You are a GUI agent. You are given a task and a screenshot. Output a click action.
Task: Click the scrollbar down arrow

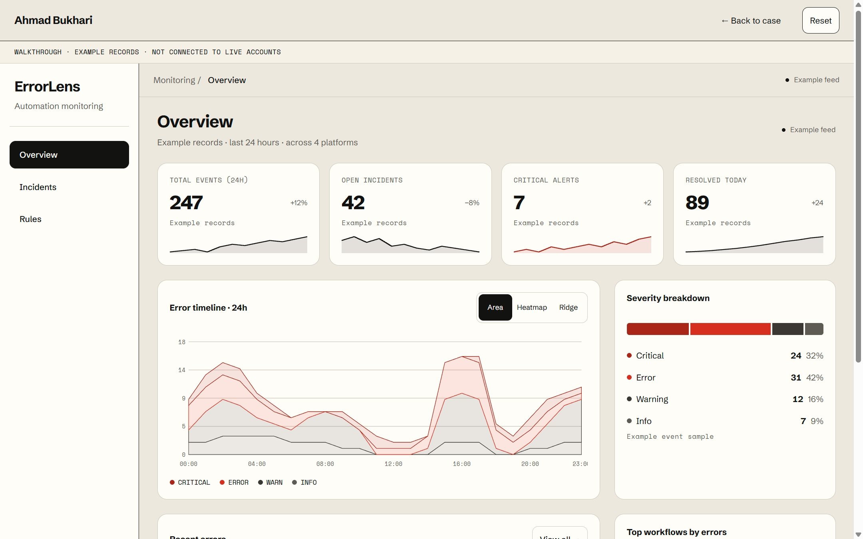(858, 534)
